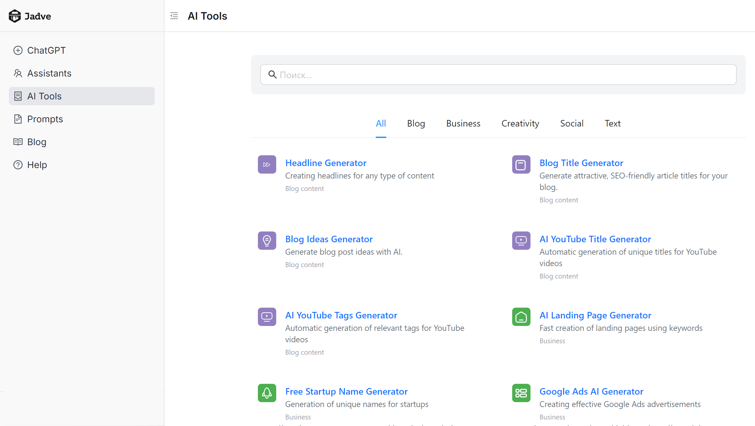Open the Headline Generator link
Image resolution: width=755 pixels, height=426 pixels.
[x=326, y=163]
